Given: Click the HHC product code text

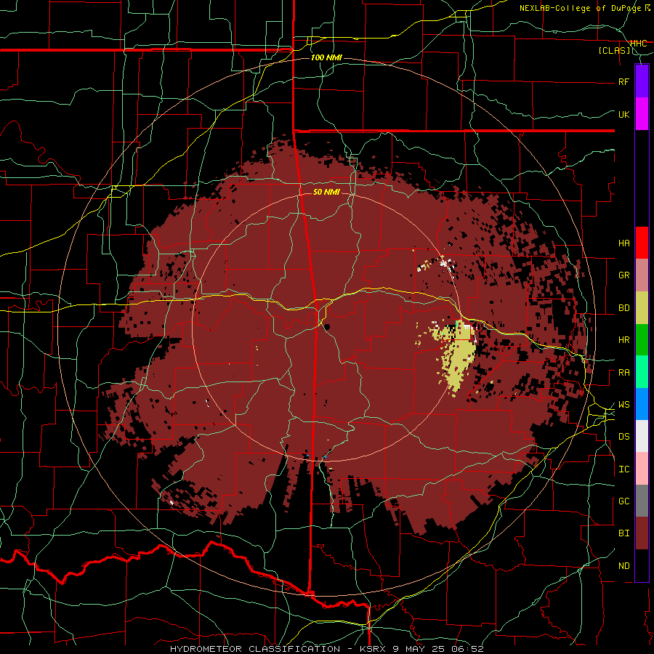Looking at the screenshot, I should [638, 44].
